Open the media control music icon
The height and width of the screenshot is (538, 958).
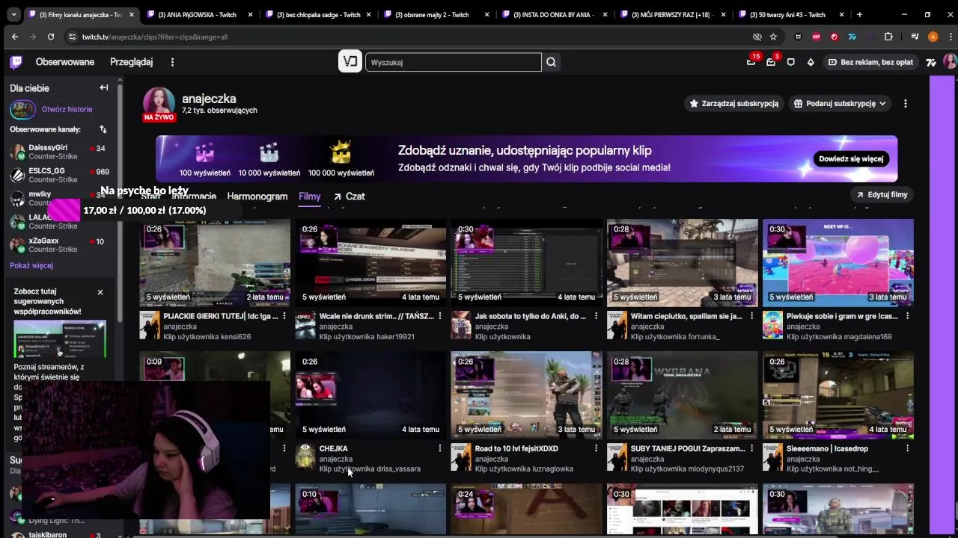point(915,37)
